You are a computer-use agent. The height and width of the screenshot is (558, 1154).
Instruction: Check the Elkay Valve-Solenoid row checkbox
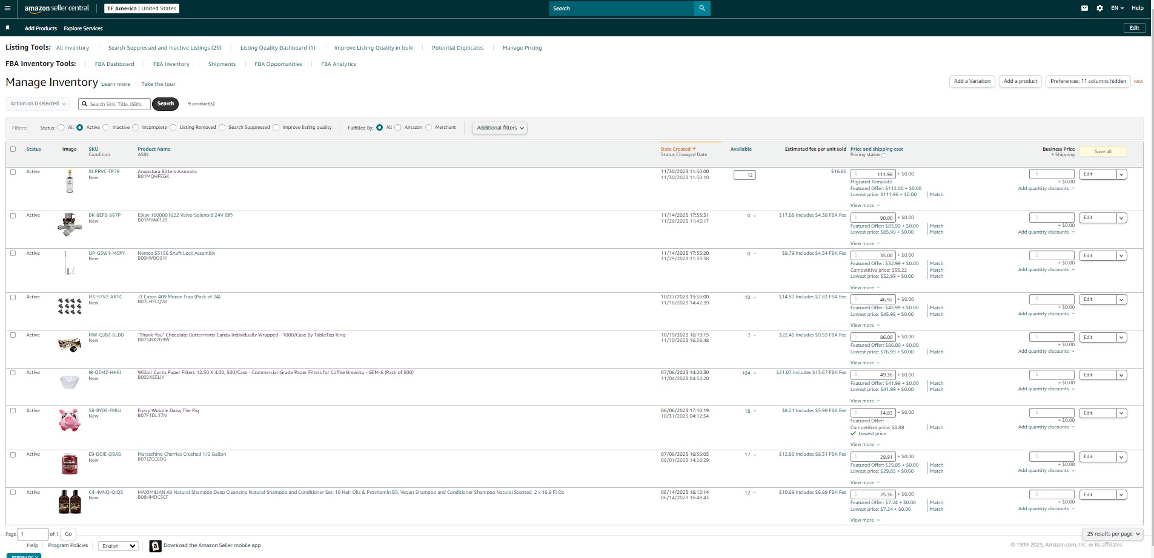[x=13, y=215]
